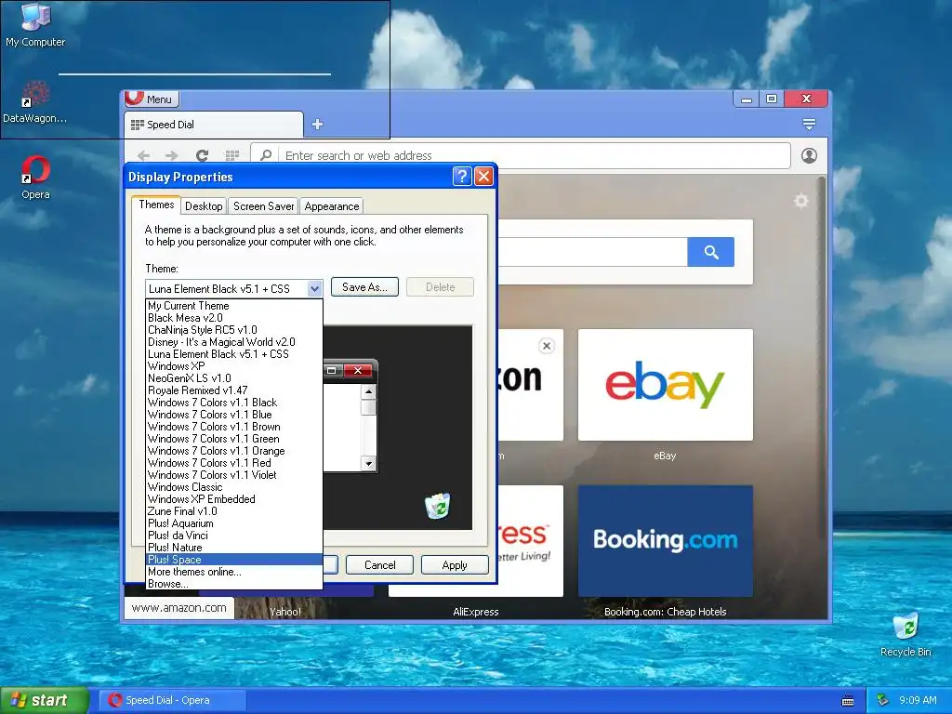Select Windows XP Embedded theme
The width and height of the screenshot is (952, 714).
pyautogui.click(x=234, y=499)
